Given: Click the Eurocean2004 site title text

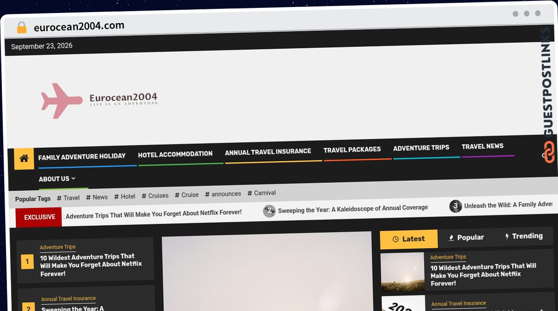Looking at the screenshot, I should [123, 97].
